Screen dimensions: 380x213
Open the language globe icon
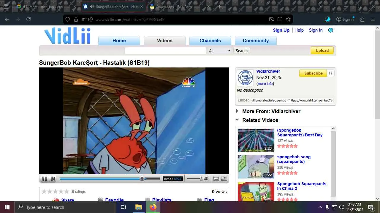331,30
